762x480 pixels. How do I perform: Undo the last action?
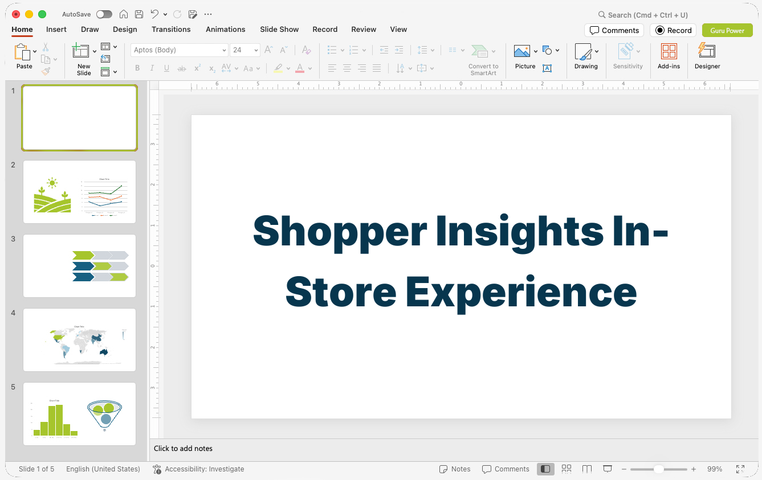click(x=154, y=14)
